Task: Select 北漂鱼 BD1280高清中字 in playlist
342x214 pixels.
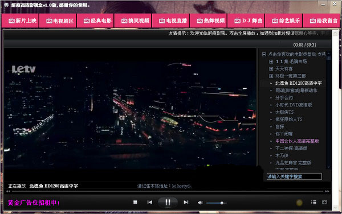Action: (298, 83)
